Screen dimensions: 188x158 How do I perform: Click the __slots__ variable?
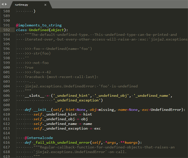pyautogui.click(x=34, y=95)
